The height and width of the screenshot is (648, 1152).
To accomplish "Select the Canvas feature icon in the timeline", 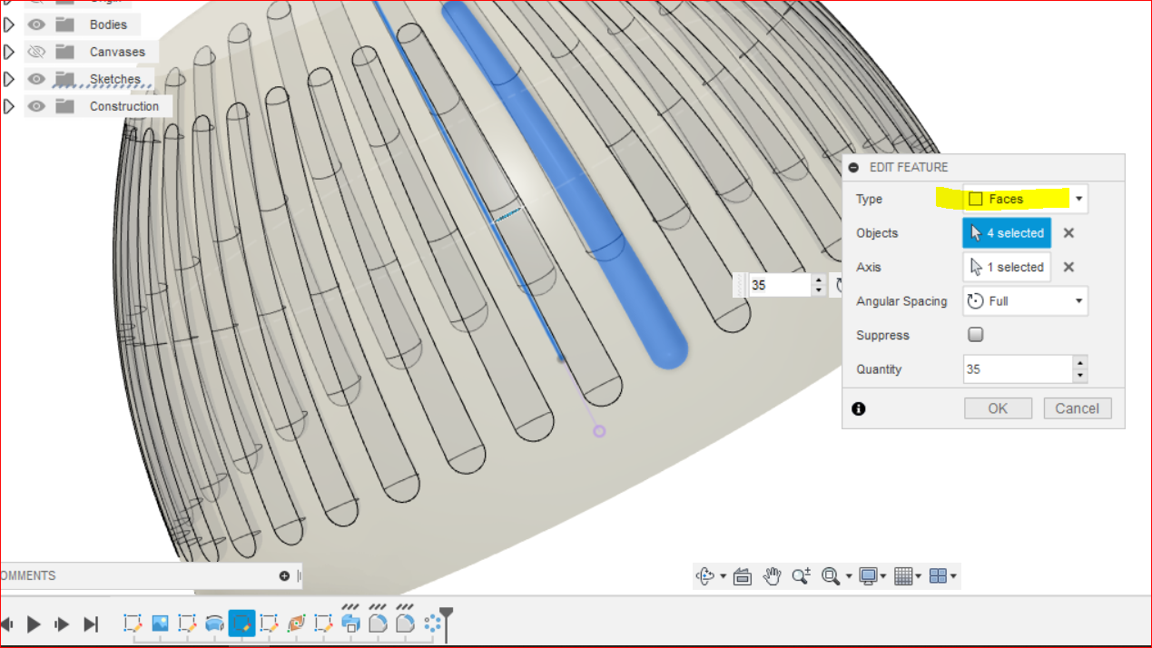I will [162, 623].
